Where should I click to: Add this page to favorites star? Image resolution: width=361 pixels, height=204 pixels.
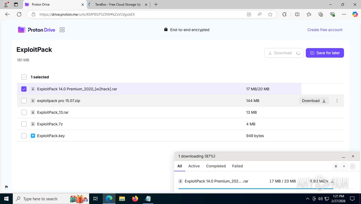(x=270, y=14)
